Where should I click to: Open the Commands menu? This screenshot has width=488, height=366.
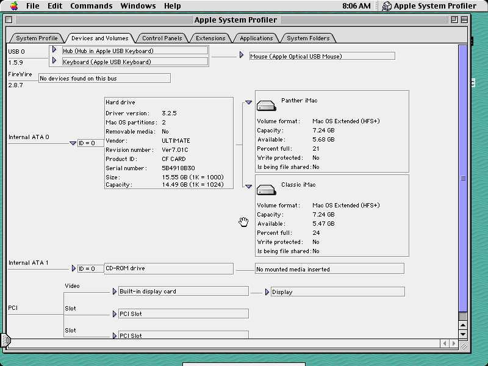(91, 6)
